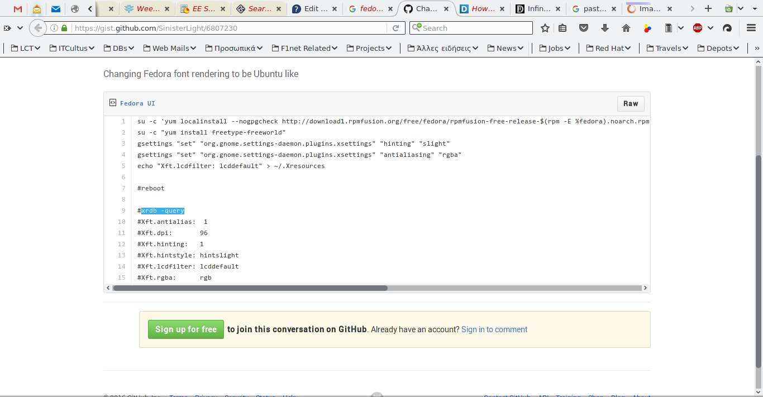
Task: Click the Adblock Plus ABP icon
Action: tap(698, 28)
